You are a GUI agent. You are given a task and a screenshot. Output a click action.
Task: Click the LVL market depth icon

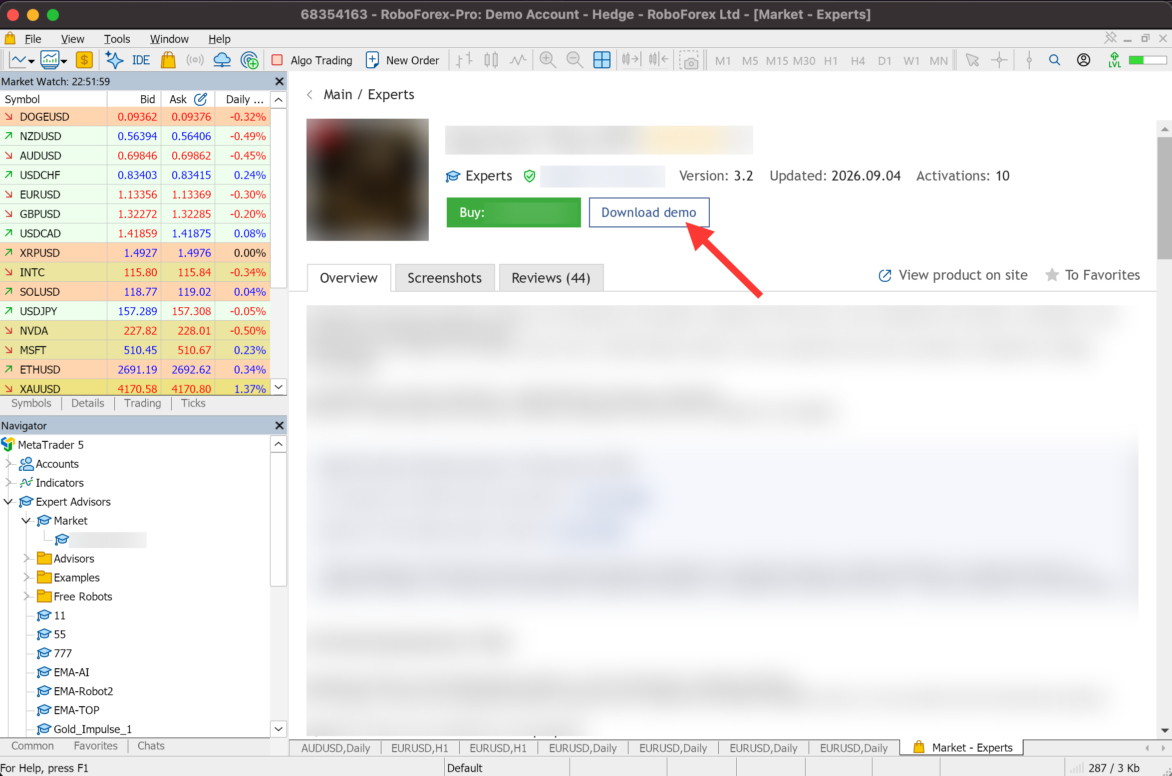1114,60
